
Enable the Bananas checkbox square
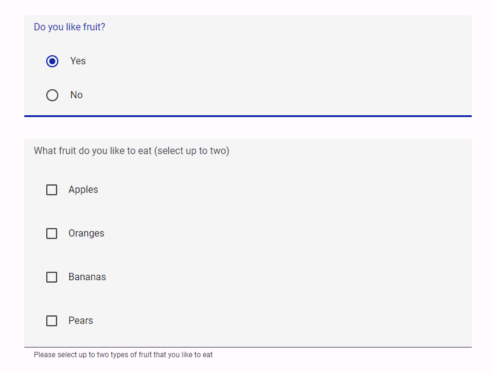52,277
